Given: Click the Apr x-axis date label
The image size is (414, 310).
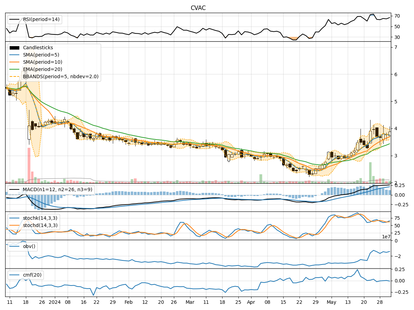Looking at the screenshot, I should click(x=251, y=302).
